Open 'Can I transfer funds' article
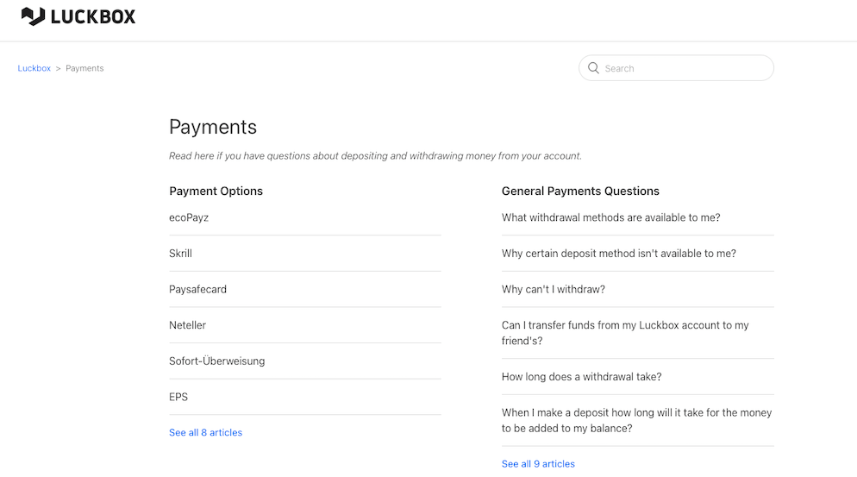This screenshot has width=857, height=477. pos(625,333)
